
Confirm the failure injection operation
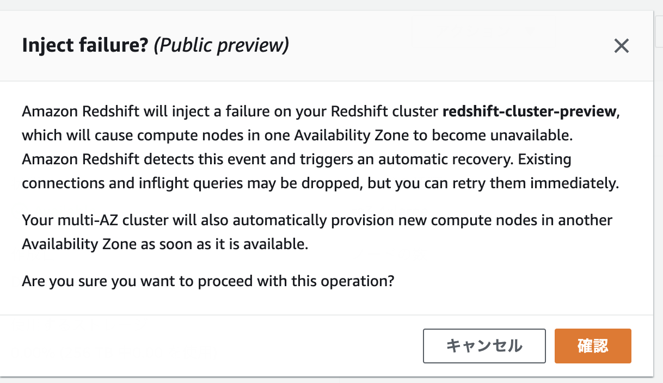[x=593, y=346]
